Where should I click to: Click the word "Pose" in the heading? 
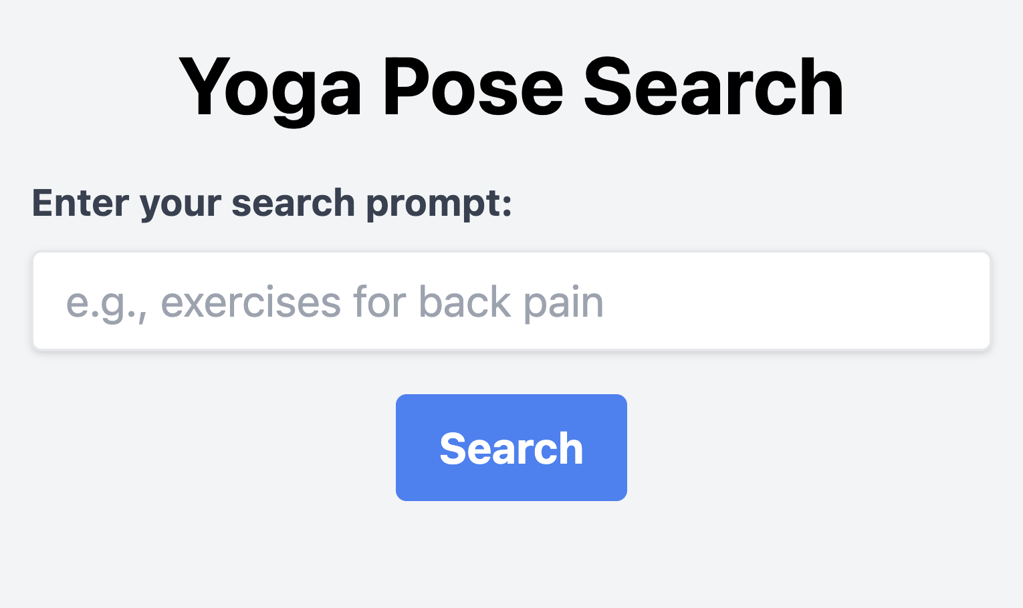pos(473,88)
